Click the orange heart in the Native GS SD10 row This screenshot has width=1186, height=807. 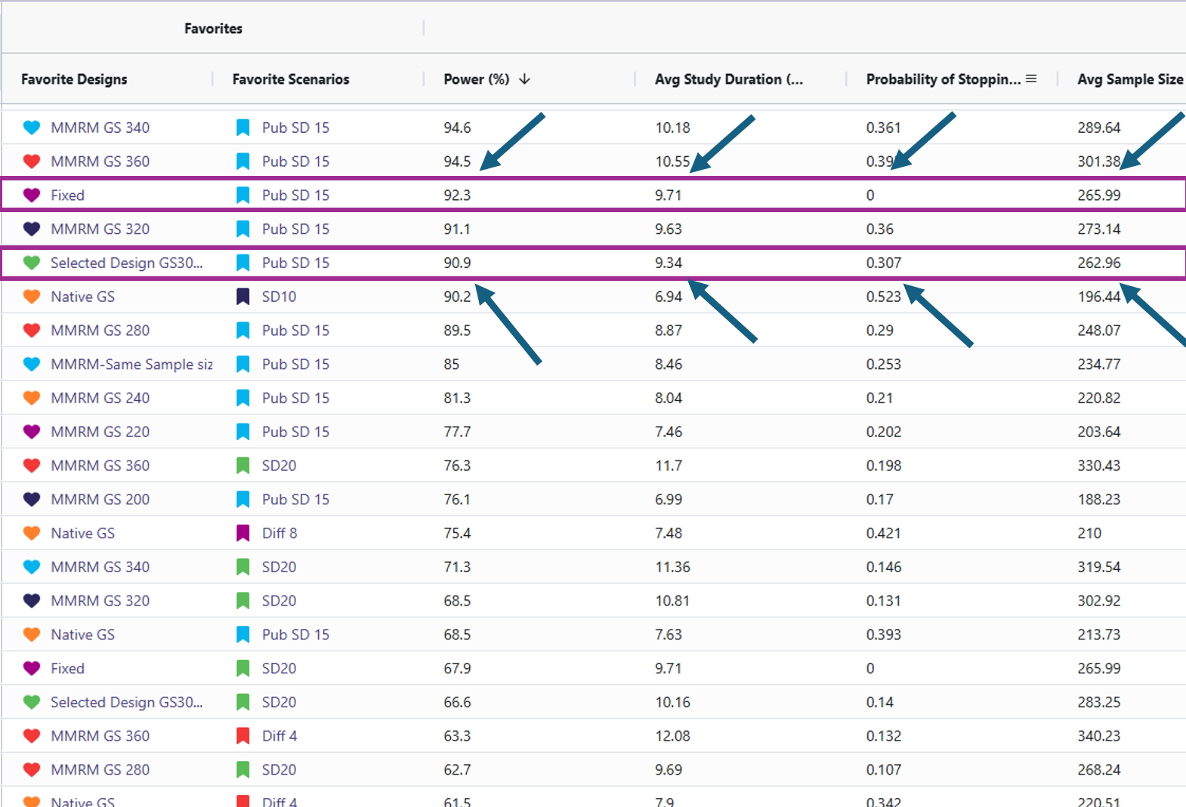coord(32,297)
